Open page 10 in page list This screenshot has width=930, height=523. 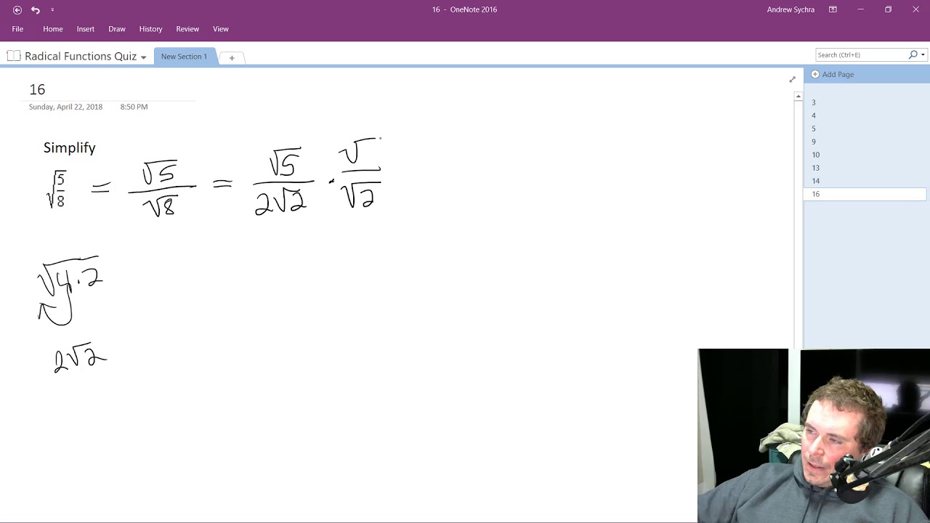[865, 155]
